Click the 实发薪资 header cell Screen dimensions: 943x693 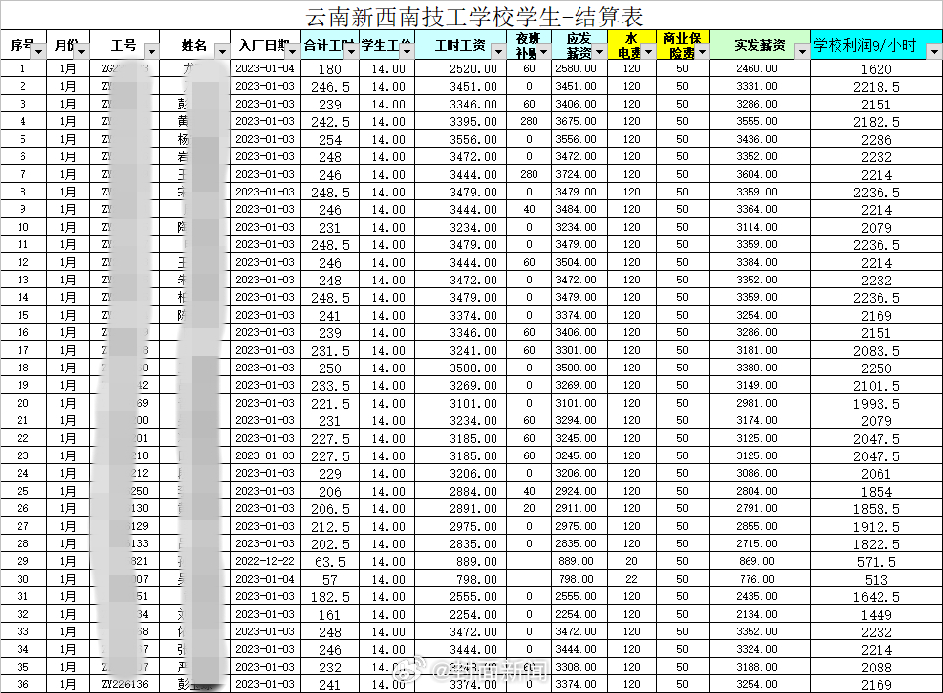click(760, 45)
